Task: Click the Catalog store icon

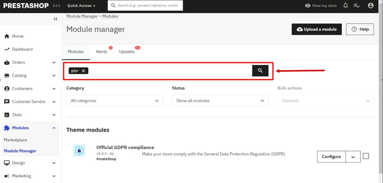Action: click(x=7, y=75)
